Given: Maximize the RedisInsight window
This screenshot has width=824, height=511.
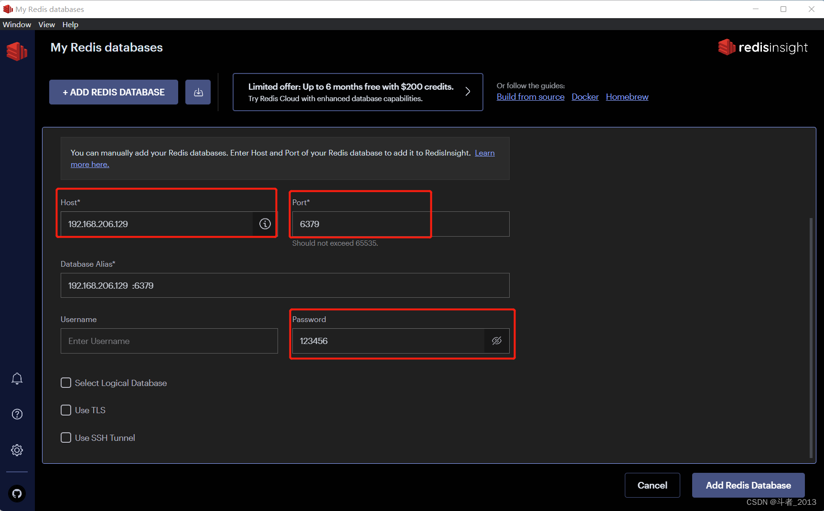Looking at the screenshot, I should 783,9.
